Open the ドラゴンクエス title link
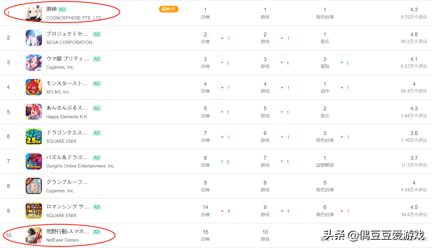The width and height of the screenshot is (432, 248). coord(67,133)
